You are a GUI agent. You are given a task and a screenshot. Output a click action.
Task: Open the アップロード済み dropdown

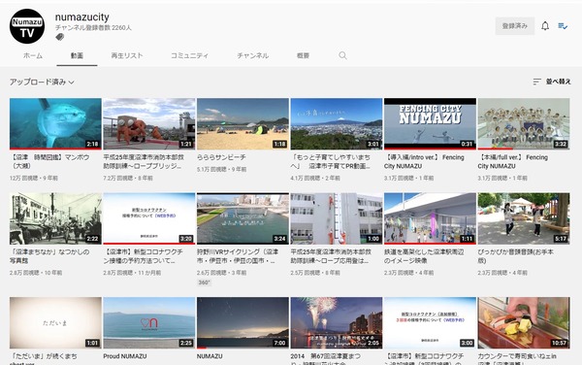point(42,83)
